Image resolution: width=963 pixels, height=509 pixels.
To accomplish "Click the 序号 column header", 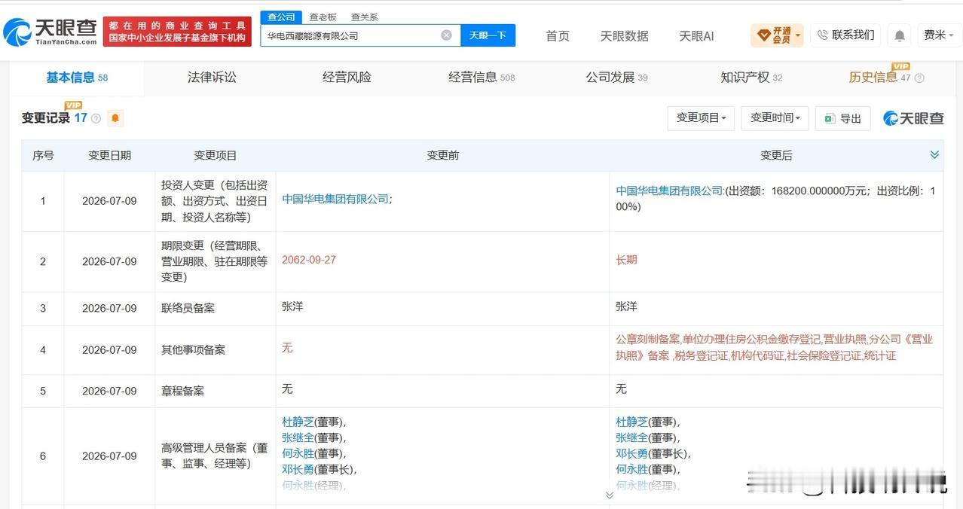I will (x=43, y=155).
